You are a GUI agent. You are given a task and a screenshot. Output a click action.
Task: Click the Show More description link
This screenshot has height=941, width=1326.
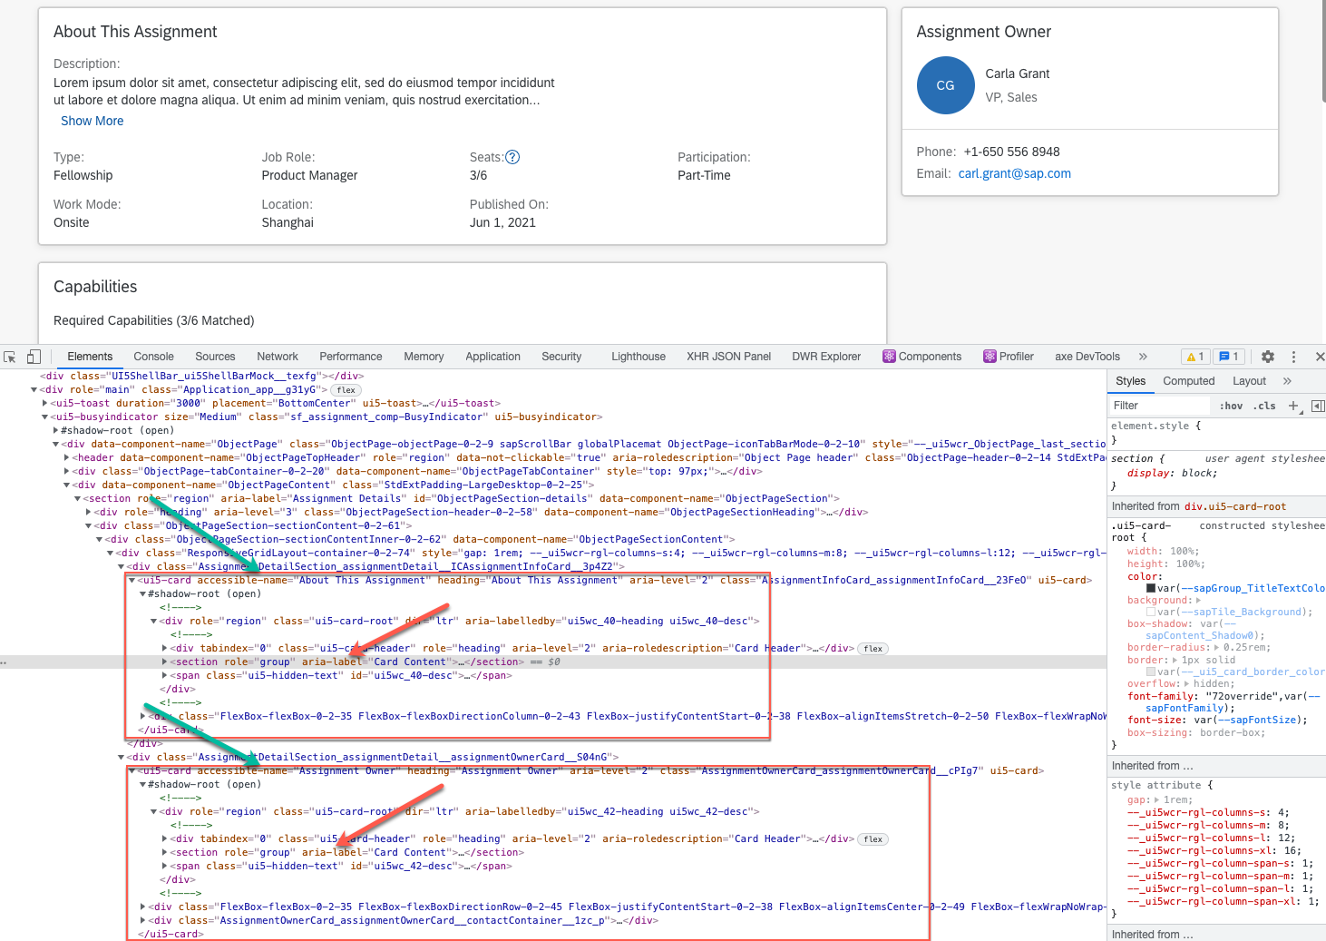tap(92, 121)
